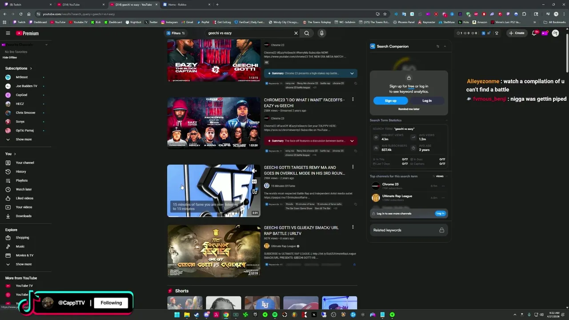The image size is (569, 320).
Task: Open Chrome 23 in top channels list
Action: pyautogui.click(x=390, y=184)
